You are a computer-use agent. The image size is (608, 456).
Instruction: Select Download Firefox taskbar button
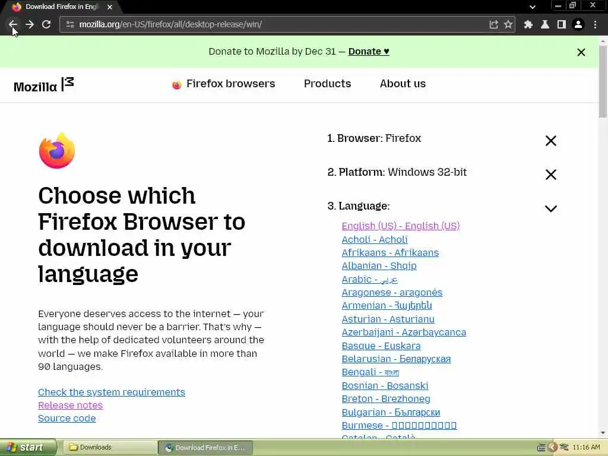tap(206, 448)
